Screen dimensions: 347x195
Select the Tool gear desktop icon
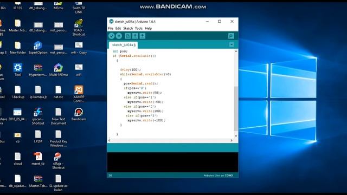click(x=18, y=70)
